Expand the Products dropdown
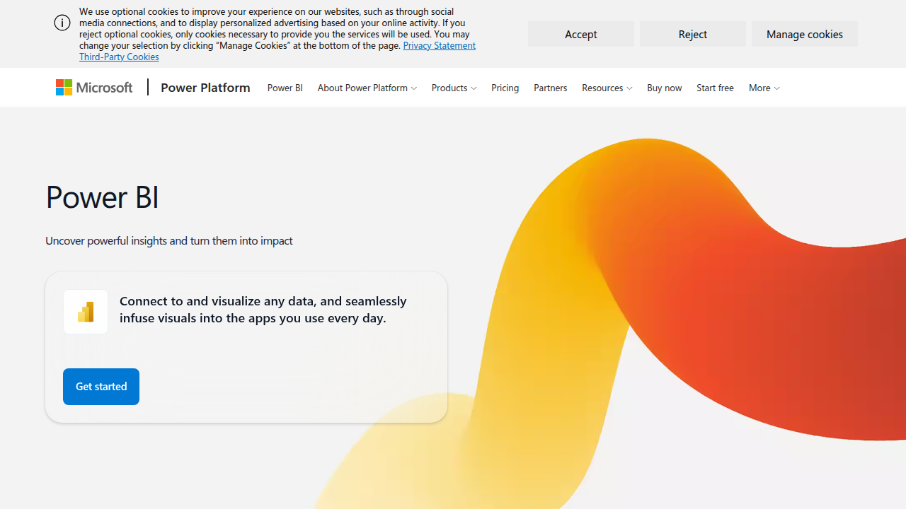This screenshot has width=906, height=509. pos(454,88)
